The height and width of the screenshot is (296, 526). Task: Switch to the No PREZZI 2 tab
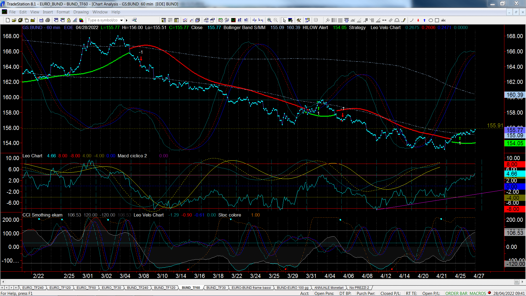[x=359, y=288]
